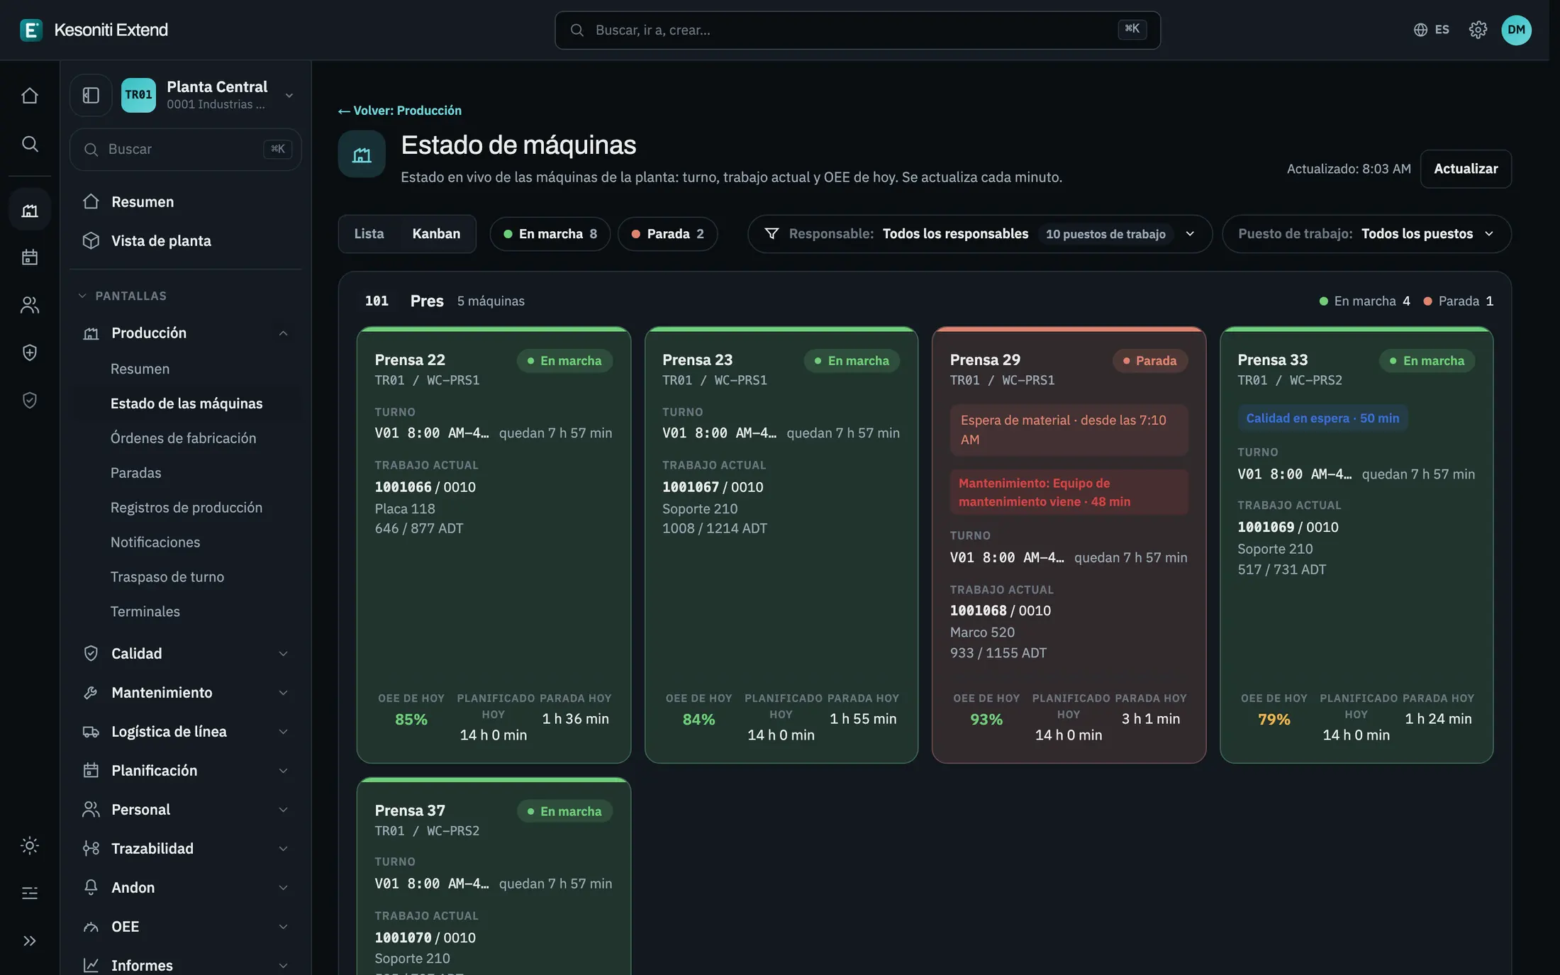Screen dimensions: 1560x975
Task: Open Traspaso de turno screen
Action: [x=167, y=577]
